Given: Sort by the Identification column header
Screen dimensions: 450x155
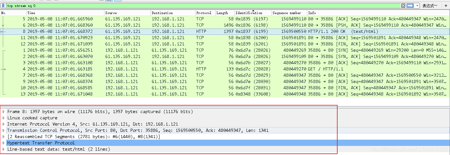Looking at the screenshot, I should pyautogui.click(x=253, y=13).
